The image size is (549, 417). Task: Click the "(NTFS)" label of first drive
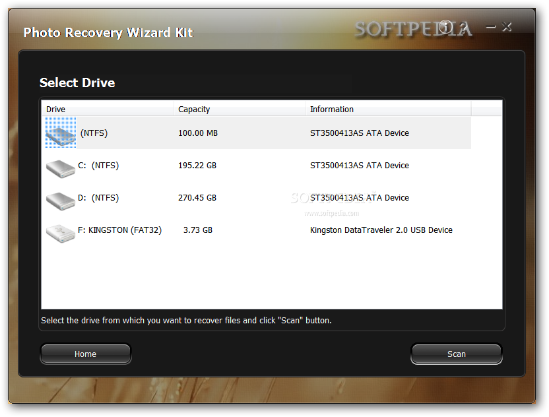94,133
